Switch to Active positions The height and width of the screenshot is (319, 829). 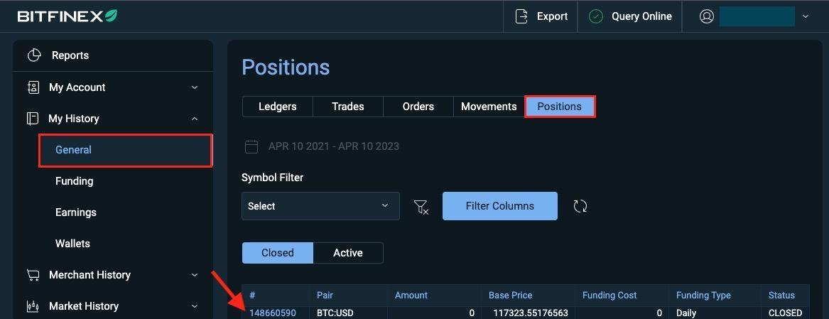pos(348,253)
